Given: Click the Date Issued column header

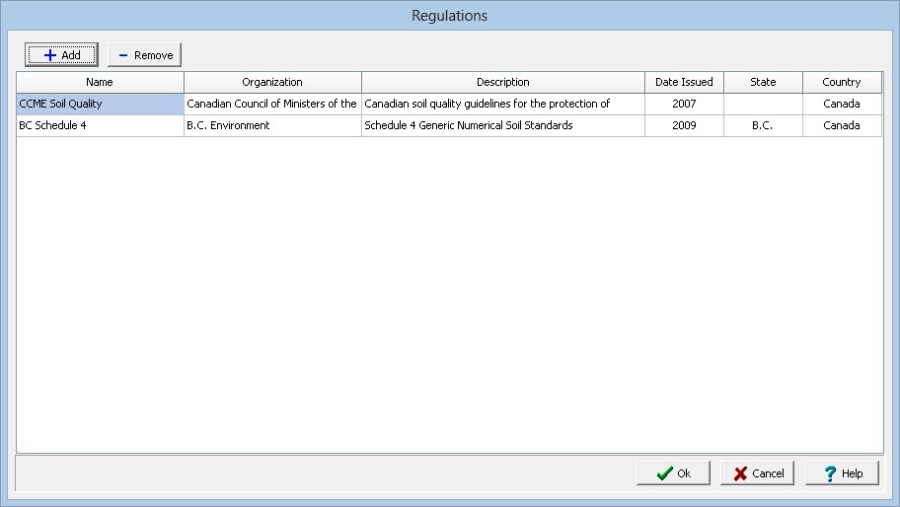Looking at the screenshot, I should pyautogui.click(x=684, y=82).
